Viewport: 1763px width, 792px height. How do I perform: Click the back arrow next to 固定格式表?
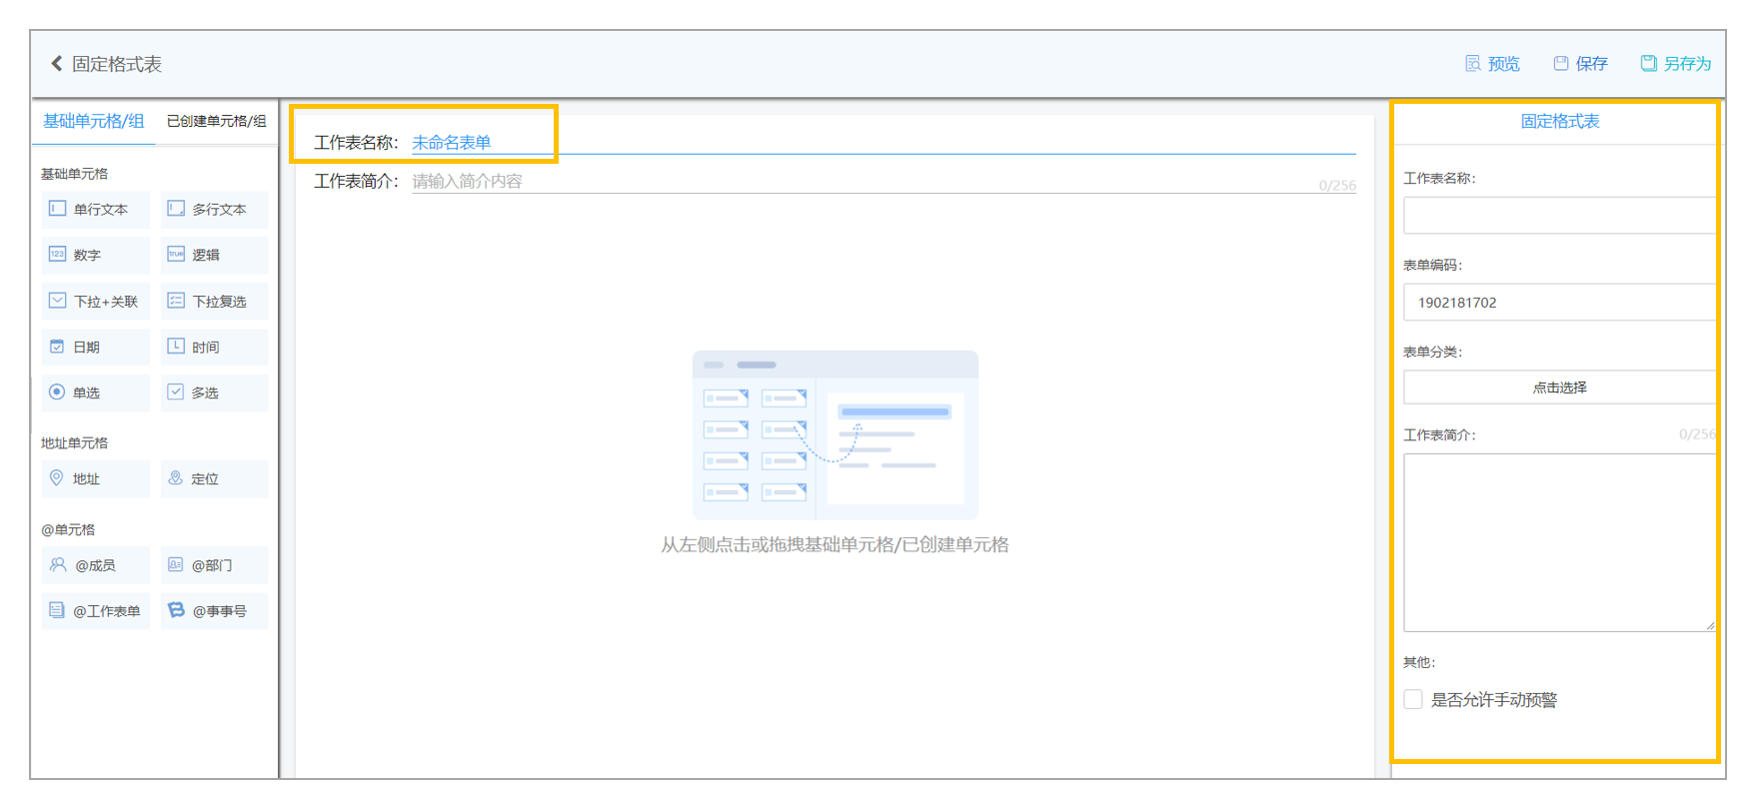(x=57, y=63)
